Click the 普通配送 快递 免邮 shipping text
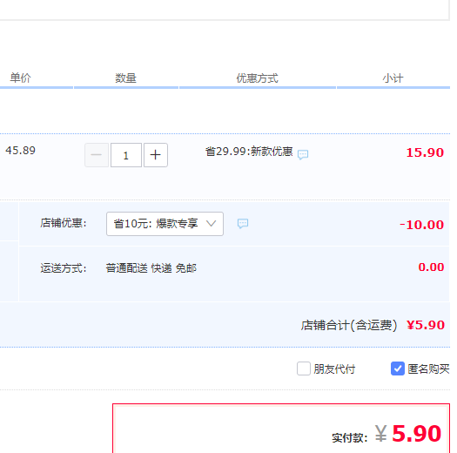Image resolution: width=457 pixels, height=453 pixels. click(x=151, y=268)
